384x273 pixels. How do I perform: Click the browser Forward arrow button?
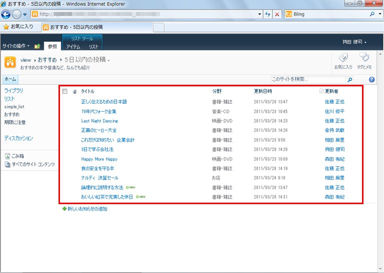[x=16, y=14]
